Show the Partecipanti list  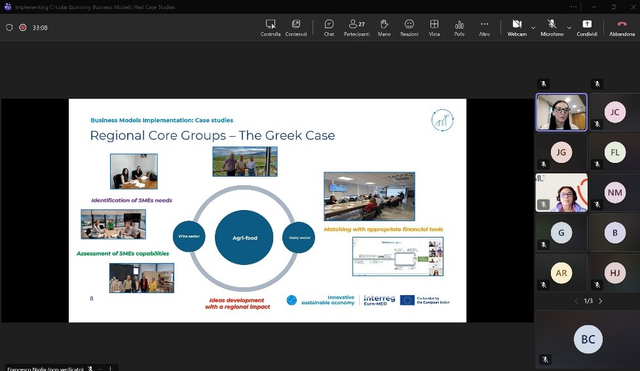coord(356,27)
